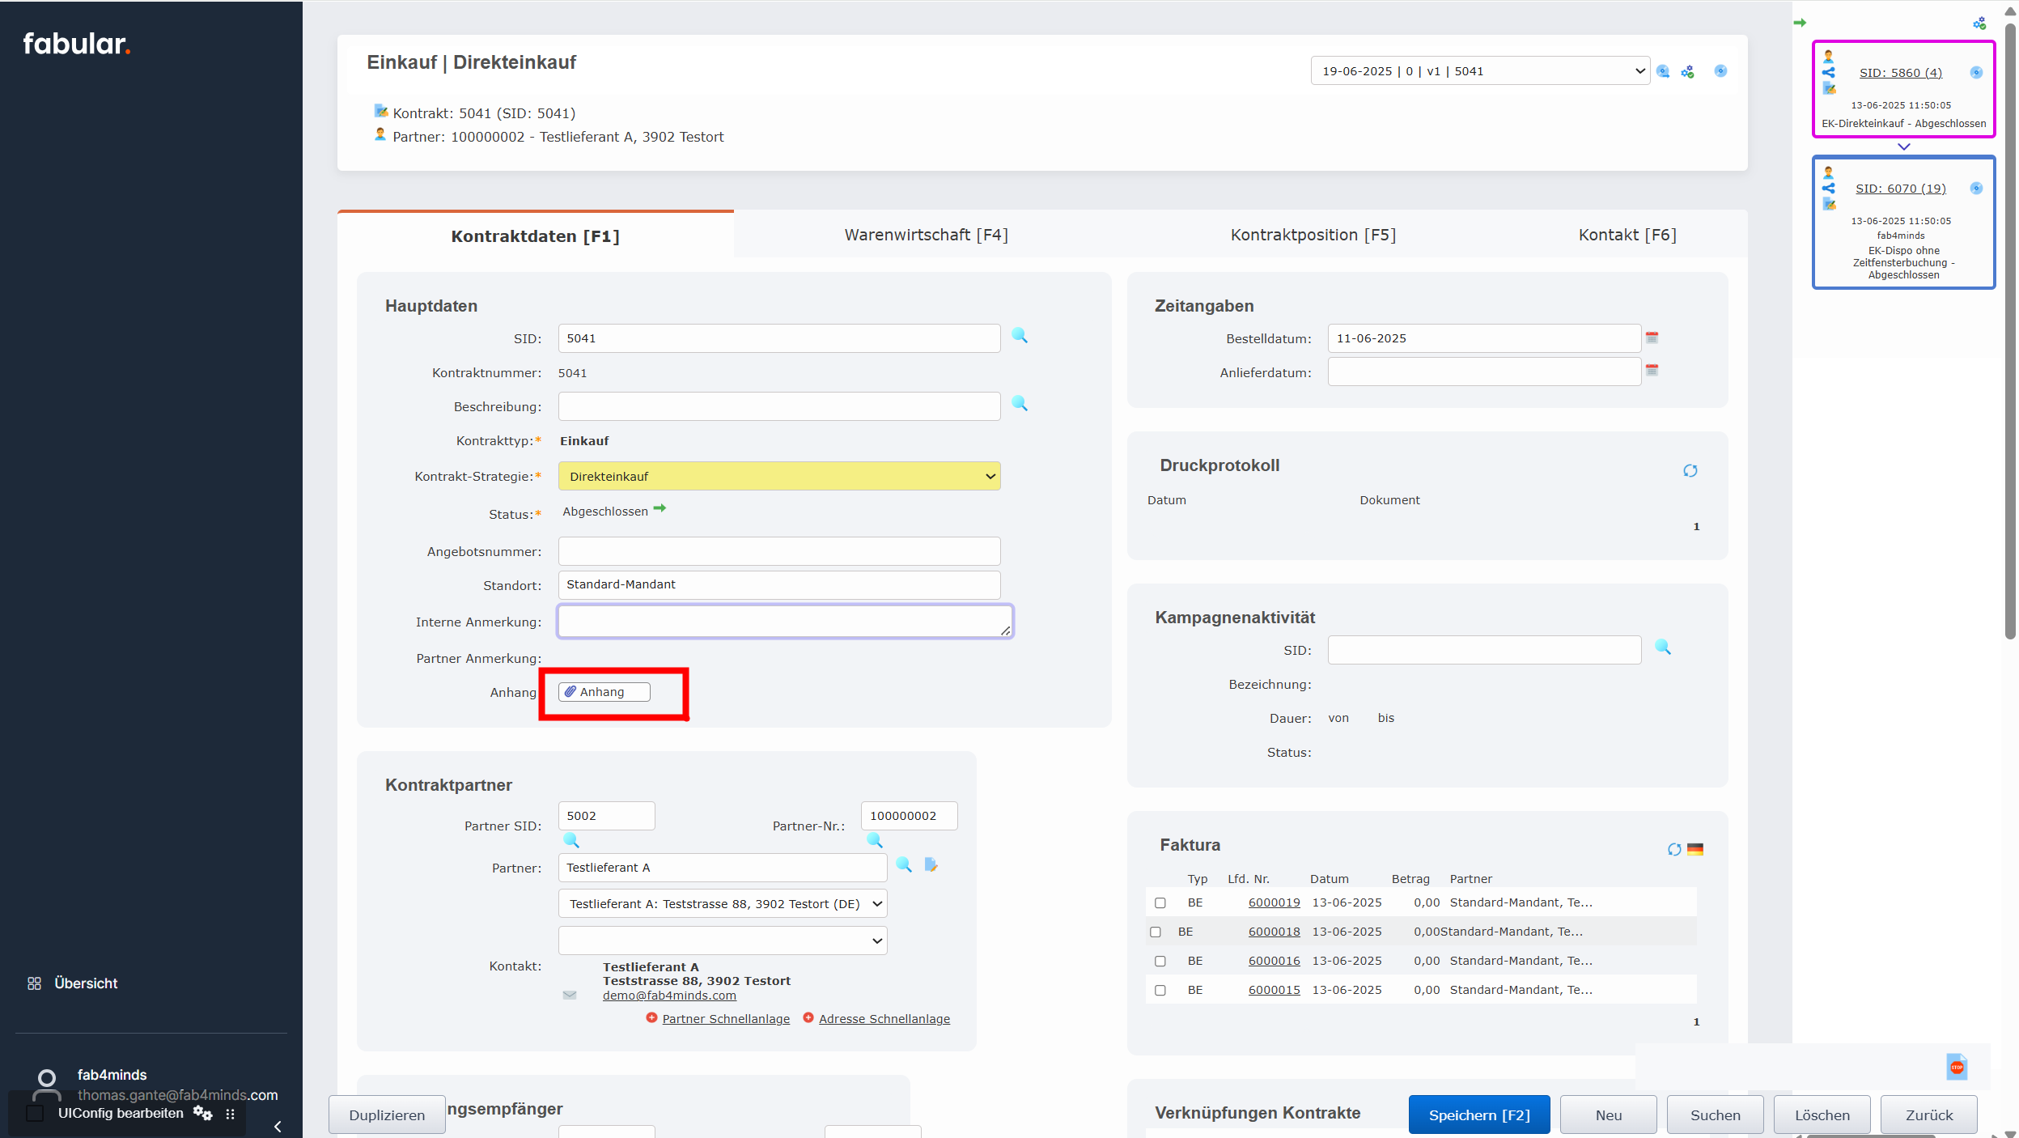Image resolution: width=2019 pixels, height=1138 pixels.
Task: Tick the checkbox for invoice 6000016
Action: pos(1160,961)
